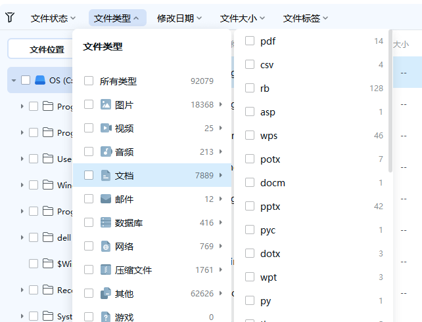
Task: Click the 音频 audio type icon
Action: click(106, 151)
